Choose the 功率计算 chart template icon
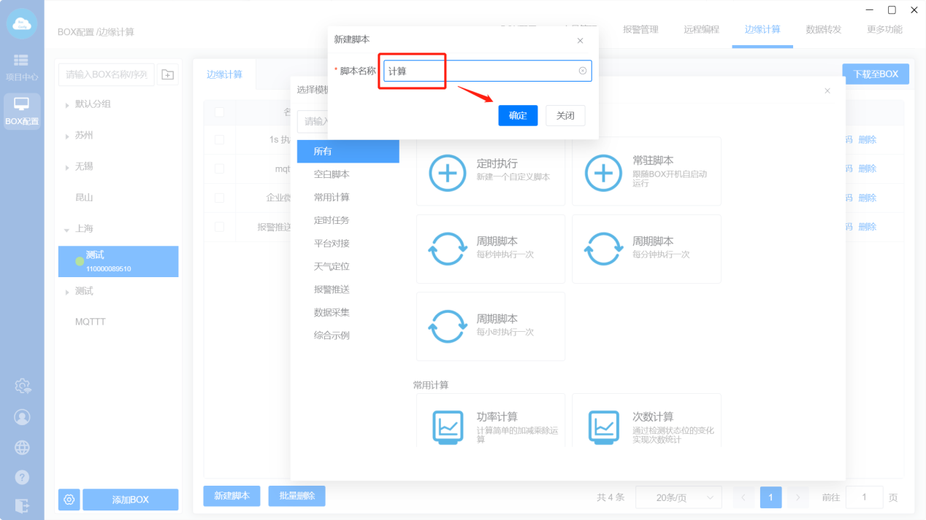 (447, 425)
